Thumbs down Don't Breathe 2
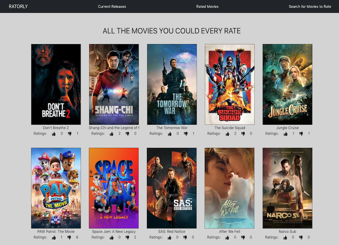 point(70,134)
